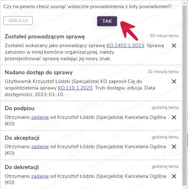This screenshot has width=188, height=189.
Task: Confirm deletion with the TAK button
Action: tap(107, 21)
